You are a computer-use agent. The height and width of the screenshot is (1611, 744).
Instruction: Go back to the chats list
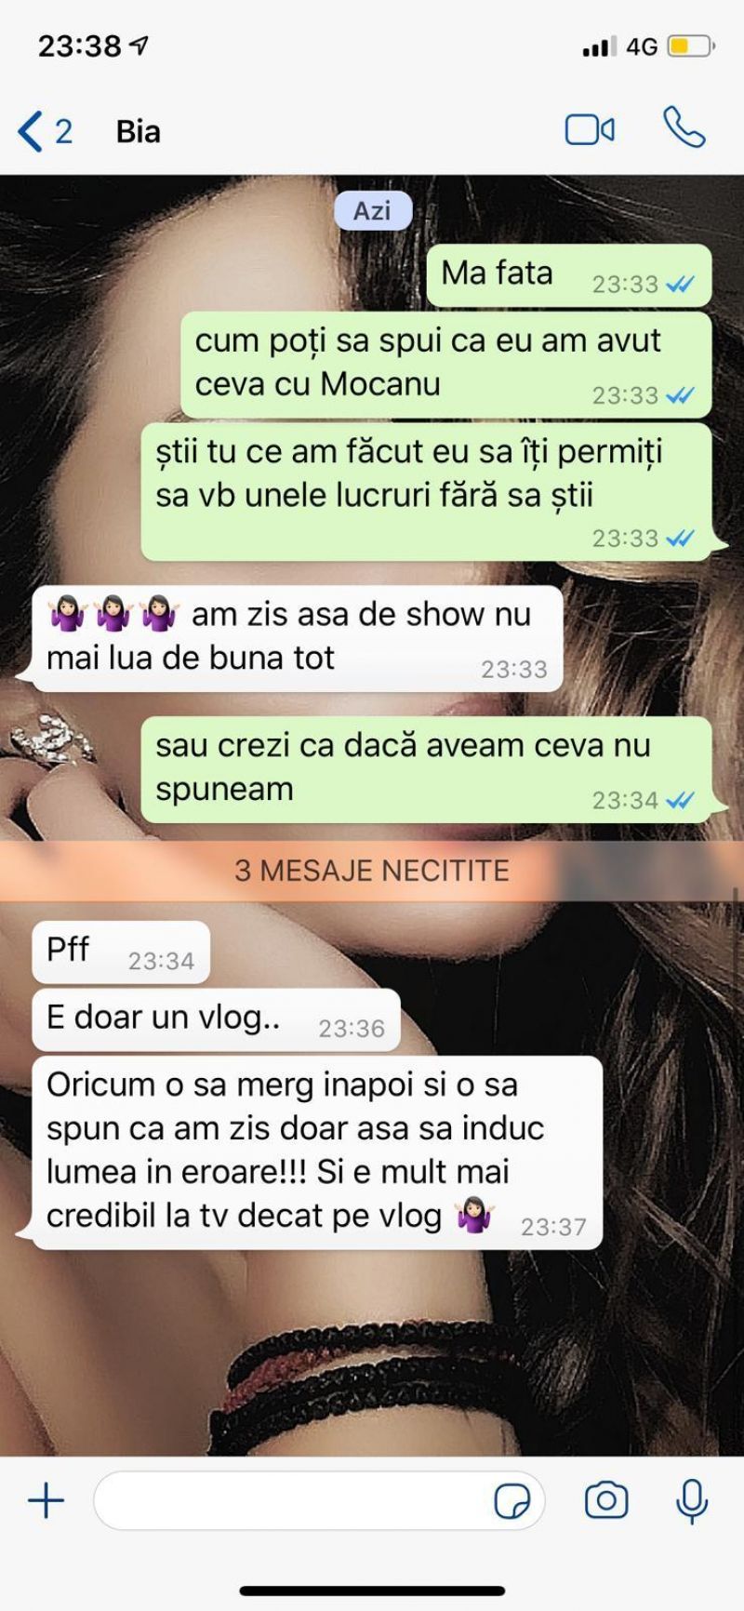pos(31,131)
